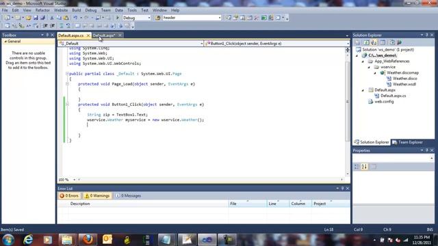Sort Error List by File column
This screenshot has width=438, height=246.
coord(248,204)
